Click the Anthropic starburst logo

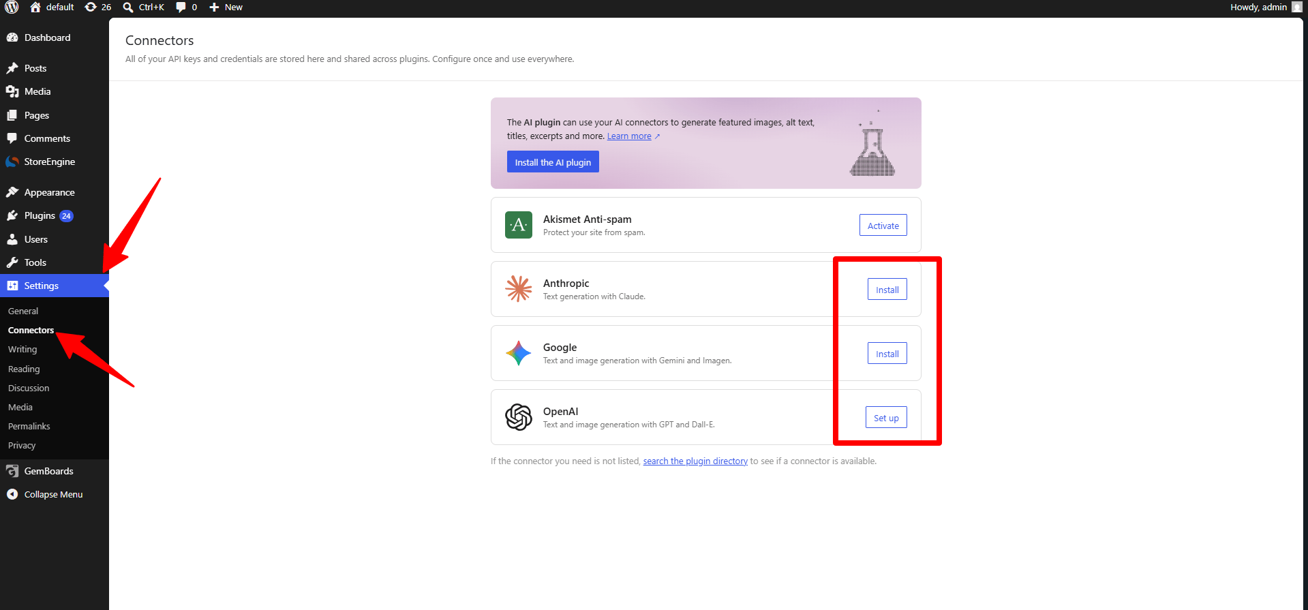(519, 289)
